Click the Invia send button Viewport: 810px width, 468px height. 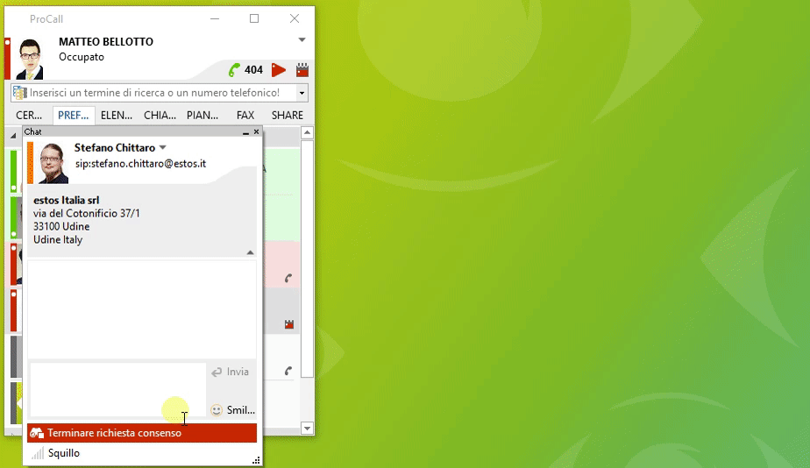tap(231, 372)
